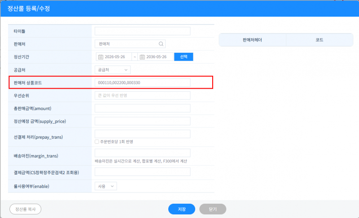This screenshot has width=359, height=218.
Task: Click the 닫기 button
Action: 213,209
